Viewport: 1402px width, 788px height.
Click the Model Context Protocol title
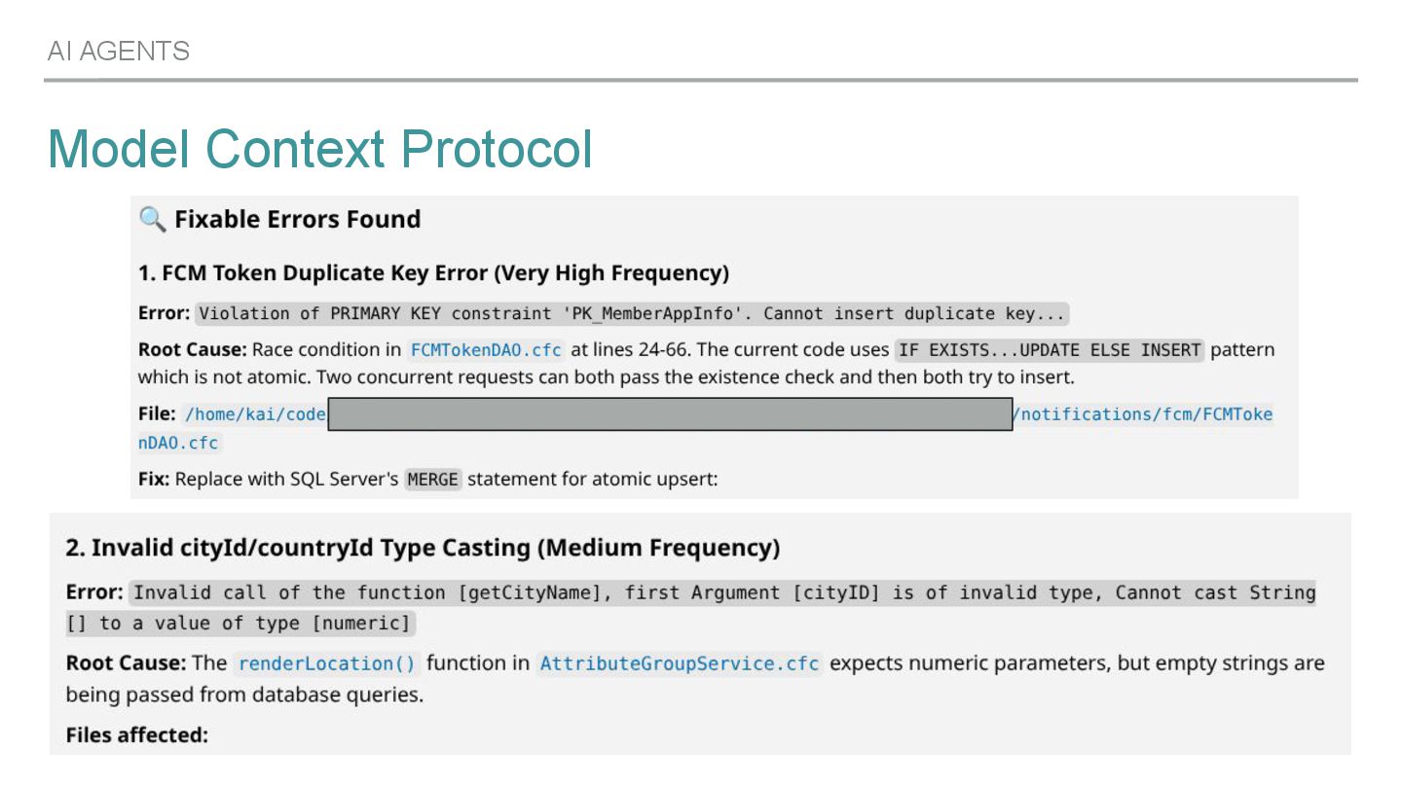[x=320, y=149]
